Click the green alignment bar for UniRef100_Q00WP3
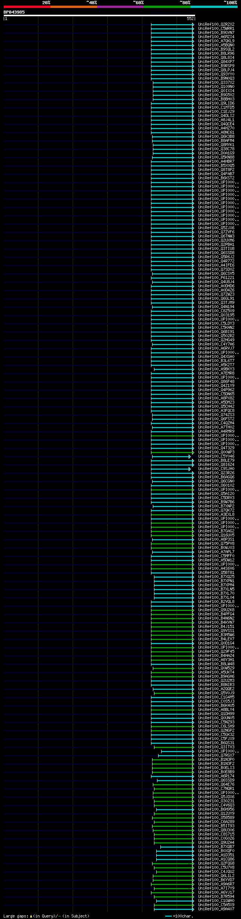 172,452
